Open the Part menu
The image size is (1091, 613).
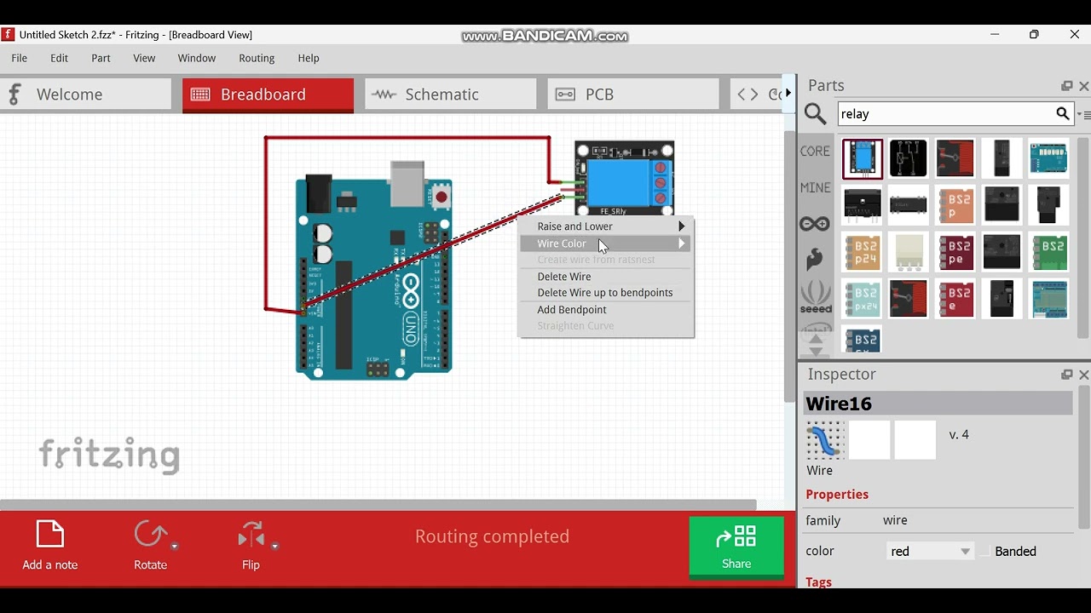pos(101,58)
